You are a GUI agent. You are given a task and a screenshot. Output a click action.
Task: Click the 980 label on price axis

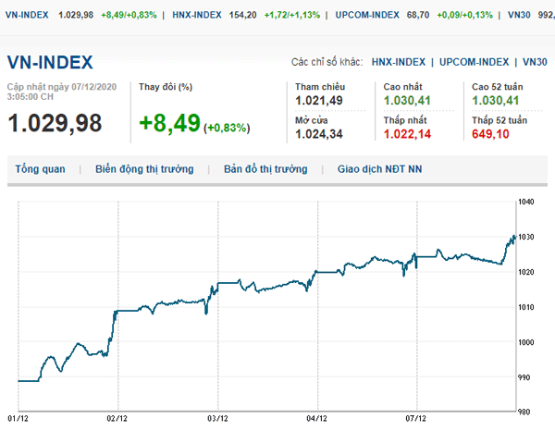[x=524, y=412]
